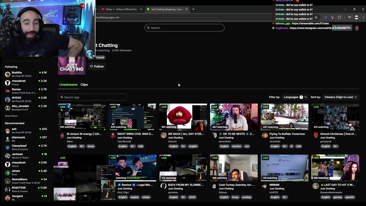The image size is (366, 206).
Task: Open the Livestreams tab
Action: (68, 85)
